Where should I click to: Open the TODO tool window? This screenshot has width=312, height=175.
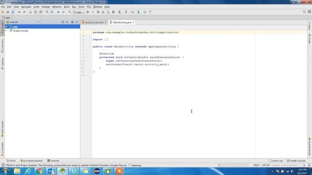click(11, 161)
